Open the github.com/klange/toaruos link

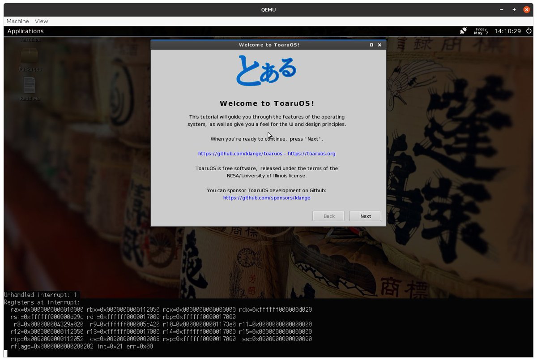point(240,154)
